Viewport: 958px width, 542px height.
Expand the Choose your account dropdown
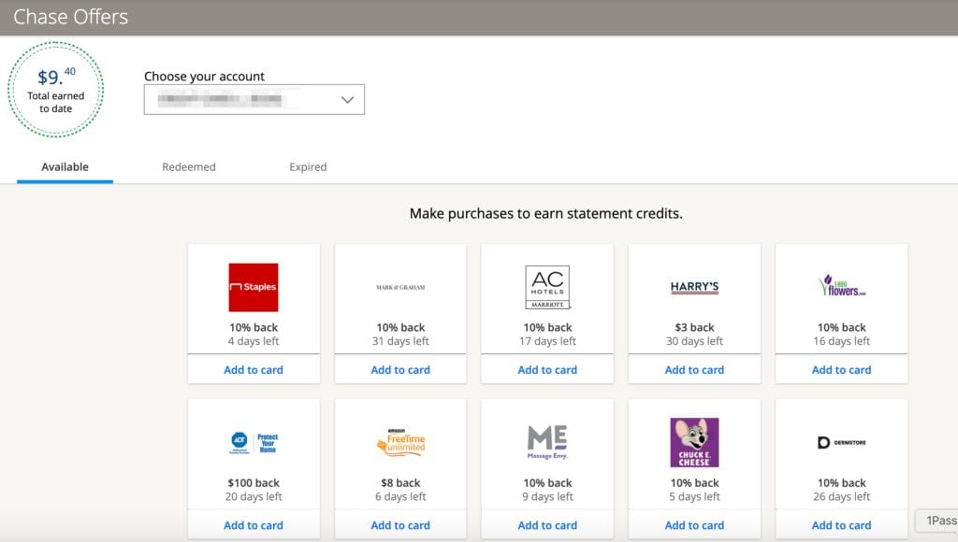point(254,100)
